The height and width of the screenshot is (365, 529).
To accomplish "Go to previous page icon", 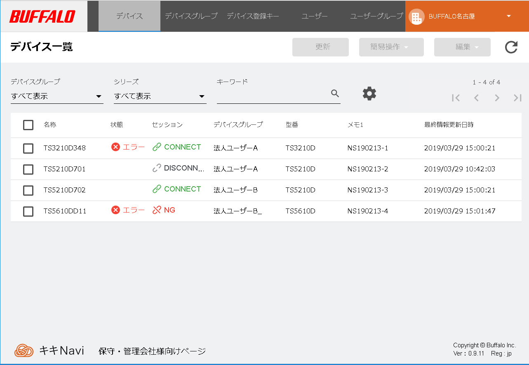I will (476, 98).
